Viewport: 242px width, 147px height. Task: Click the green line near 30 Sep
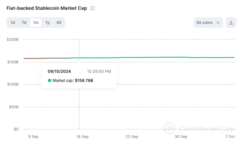(x=181, y=57)
